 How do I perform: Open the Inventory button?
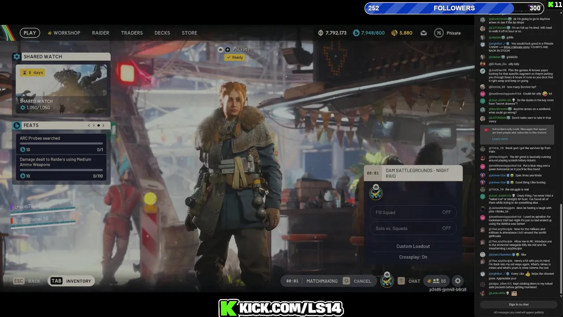pos(71,281)
